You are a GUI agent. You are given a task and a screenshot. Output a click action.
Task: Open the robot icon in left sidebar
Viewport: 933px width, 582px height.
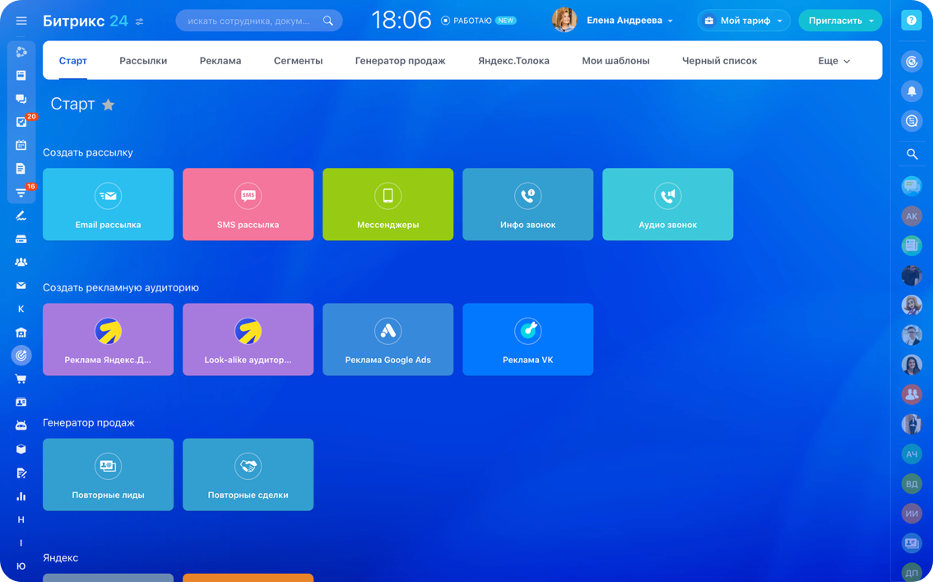21,426
